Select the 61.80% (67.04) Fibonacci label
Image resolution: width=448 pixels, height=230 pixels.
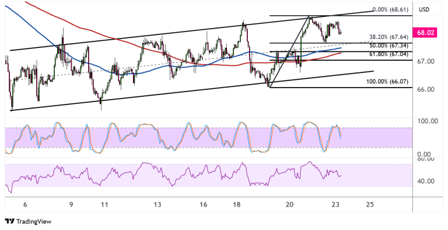pos(388,54)
